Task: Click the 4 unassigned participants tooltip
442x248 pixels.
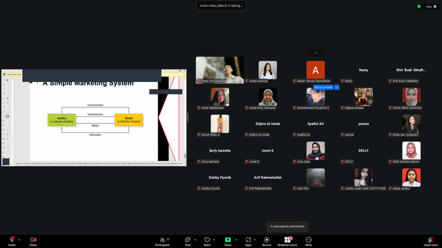Action: (x=287, y=227)
